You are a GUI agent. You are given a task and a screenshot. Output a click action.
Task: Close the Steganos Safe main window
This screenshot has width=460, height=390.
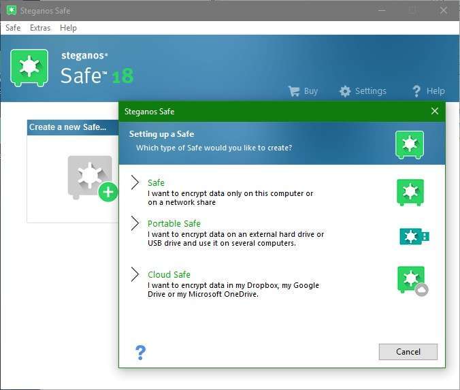pos(444,11)
